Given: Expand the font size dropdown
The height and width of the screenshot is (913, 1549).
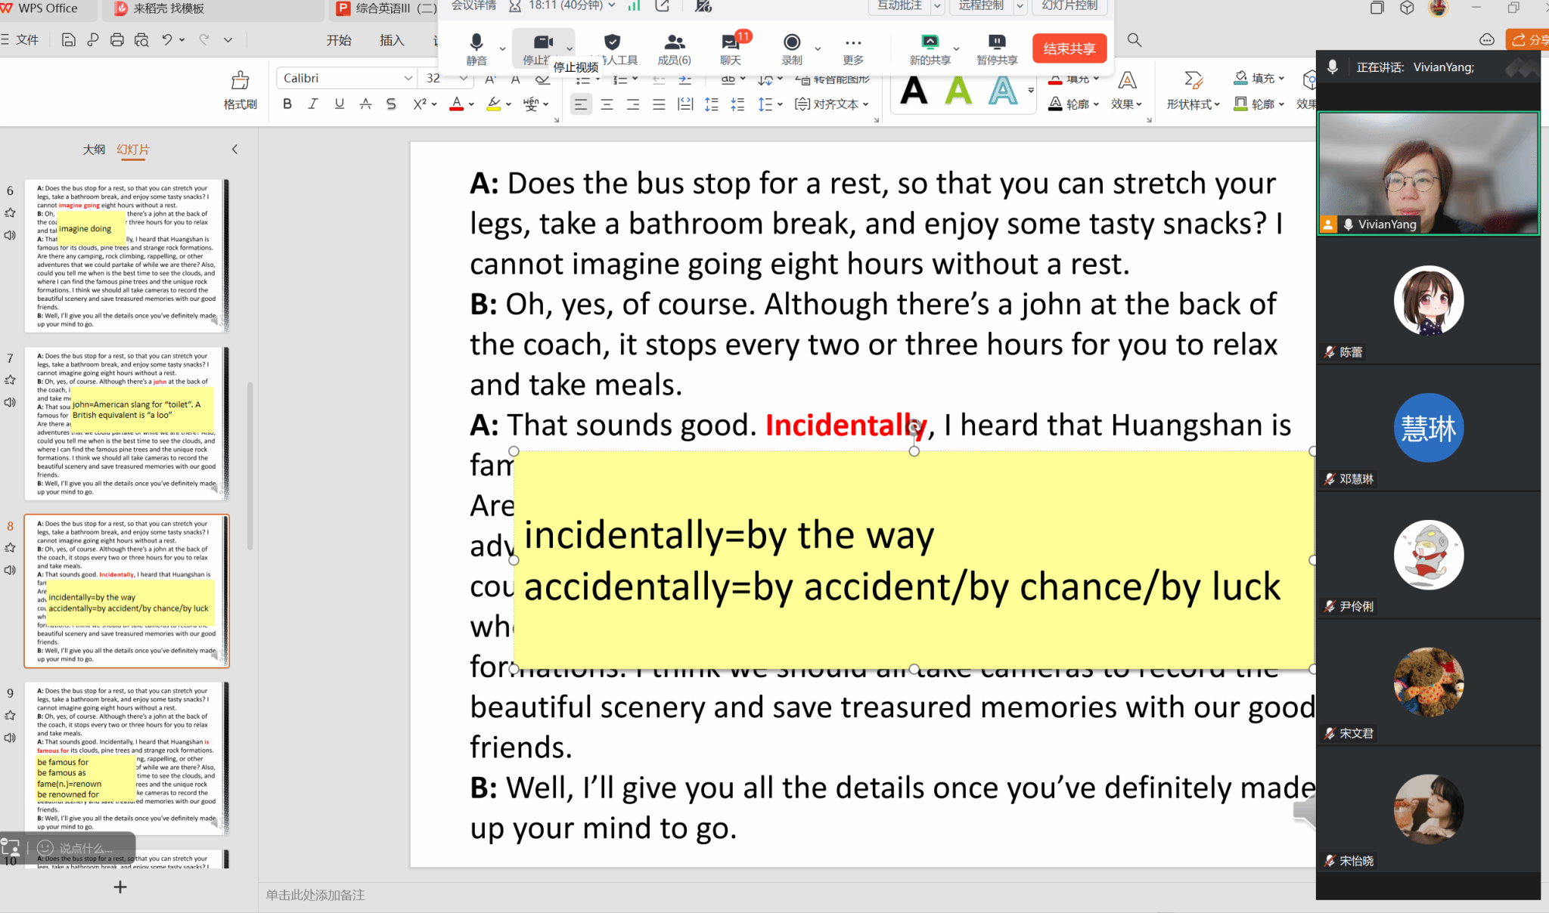Looking at the screenshot, I should (x=463, y=78).
